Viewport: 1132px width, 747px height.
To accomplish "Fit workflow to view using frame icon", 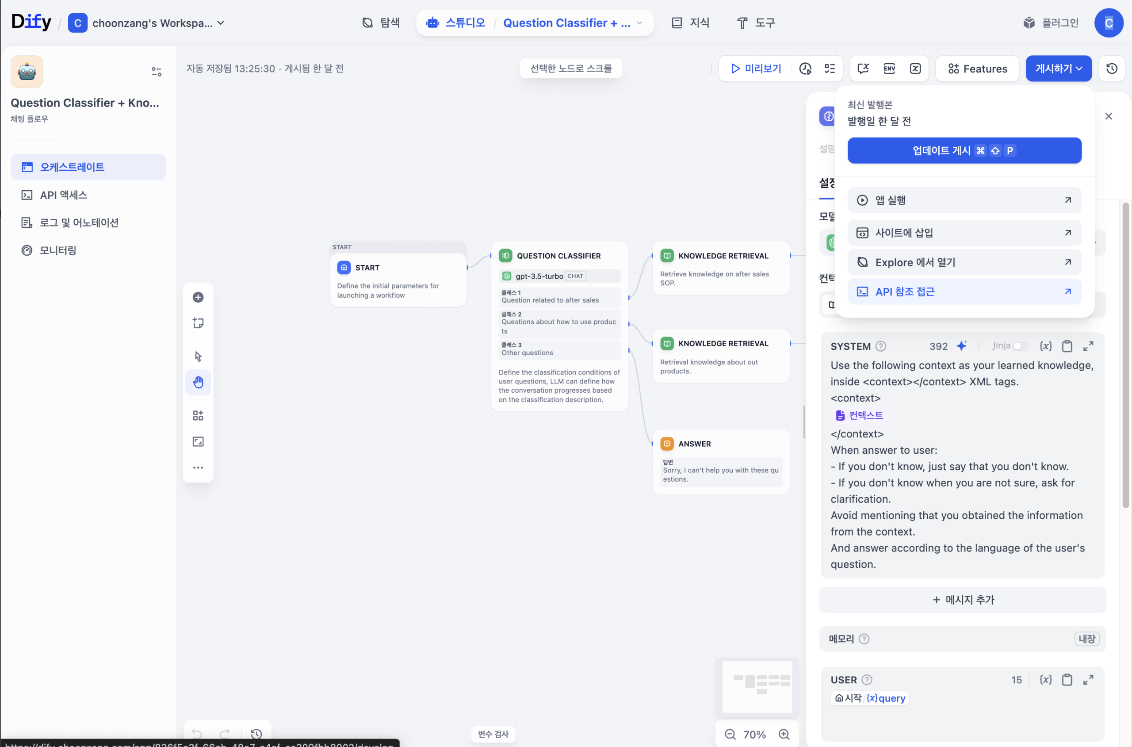I will [198, 441].
